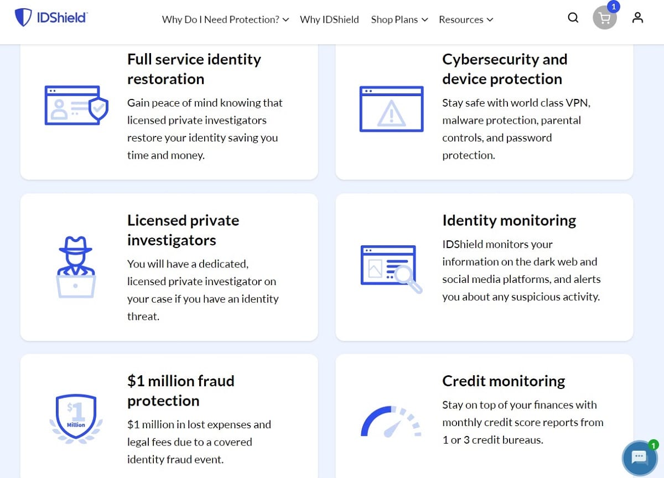The image size is (664, 478).
Task: Open the user account icon
Action: click(638, 18)
